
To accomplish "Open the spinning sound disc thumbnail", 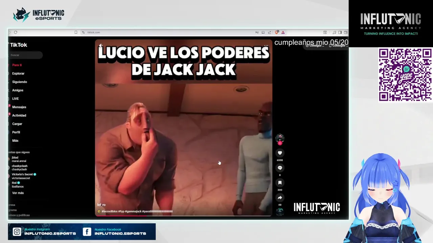I will click(280, 212).
